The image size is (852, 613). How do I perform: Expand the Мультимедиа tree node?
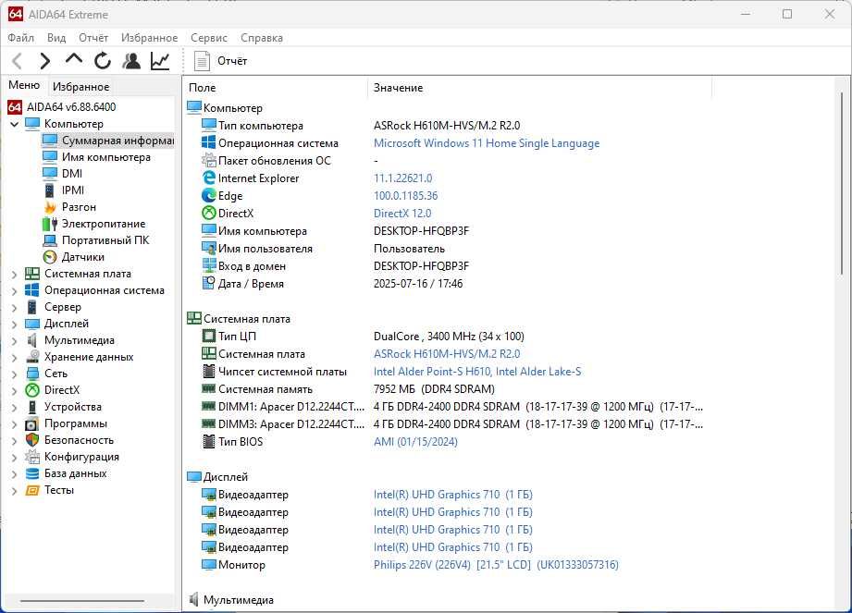click(x=15, y=341)
